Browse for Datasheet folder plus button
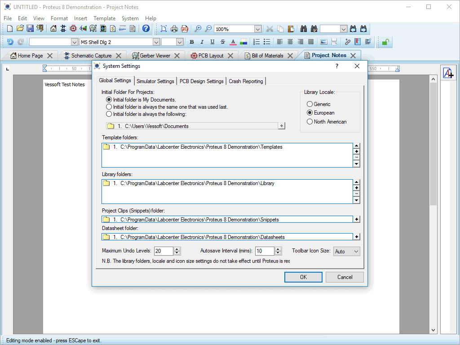Image resolution: width=460 pixels, height=345 pixels. pyautogui.click(x=356, y=237)
